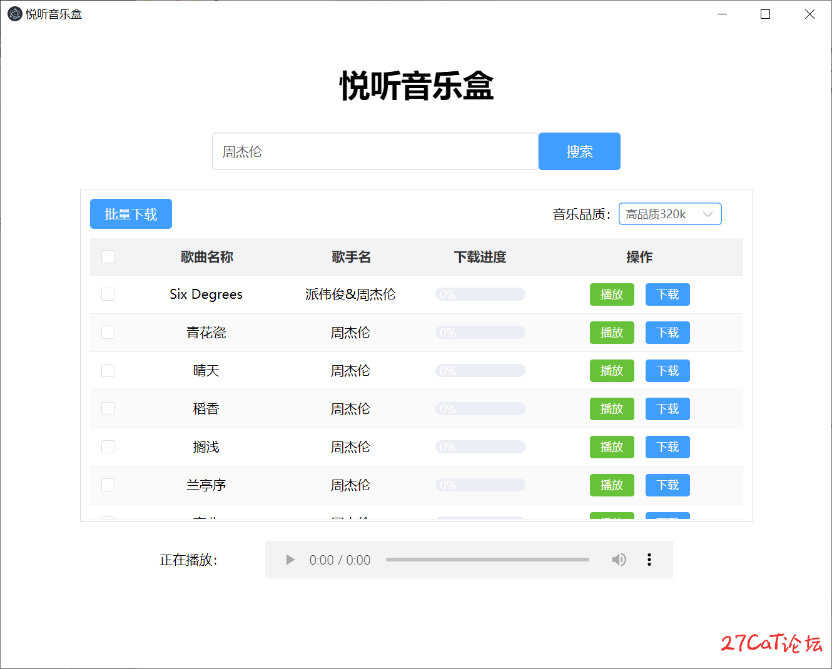The width and height of the screenshot is (832, 669).
Task: Click the song name Six Degrees
Action: click(206, 294)
